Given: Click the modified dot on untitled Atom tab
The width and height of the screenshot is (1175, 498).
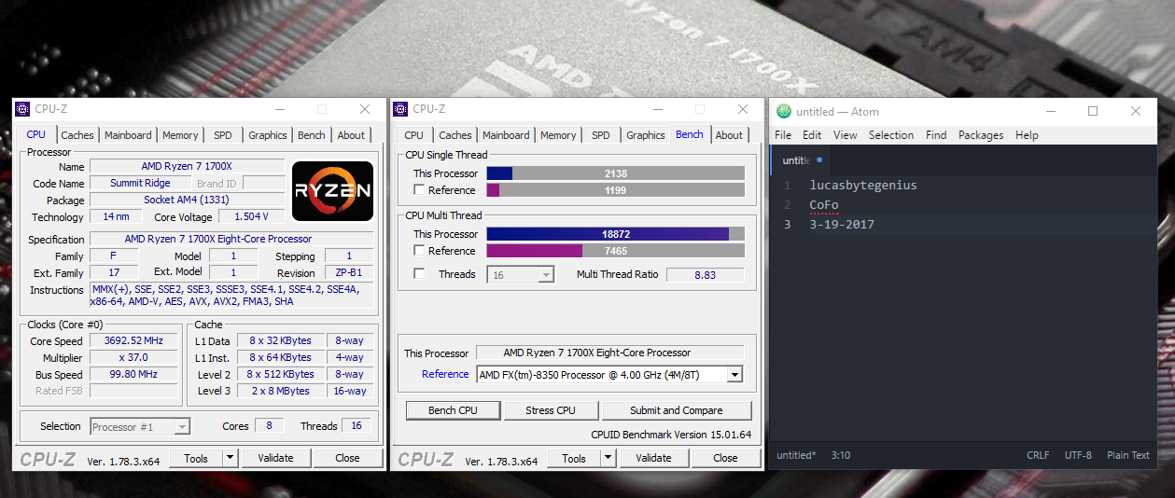Looking at the screenshot, I should [x=819, y=159].
